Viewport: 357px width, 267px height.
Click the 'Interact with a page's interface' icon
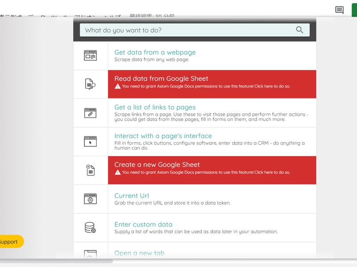click(x=90, y=142)
